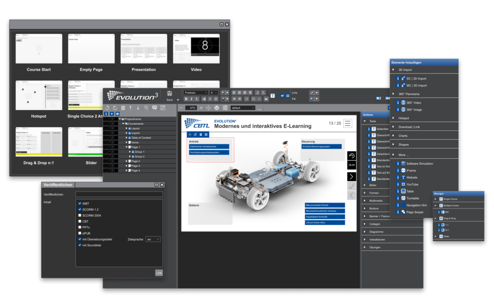Open the slide hamburger menu
The height and width of the screenshot is (308, 494).
pos(348,123)
